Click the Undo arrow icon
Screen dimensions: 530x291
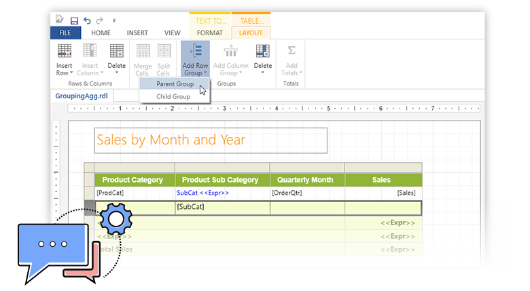click(86, 20)
